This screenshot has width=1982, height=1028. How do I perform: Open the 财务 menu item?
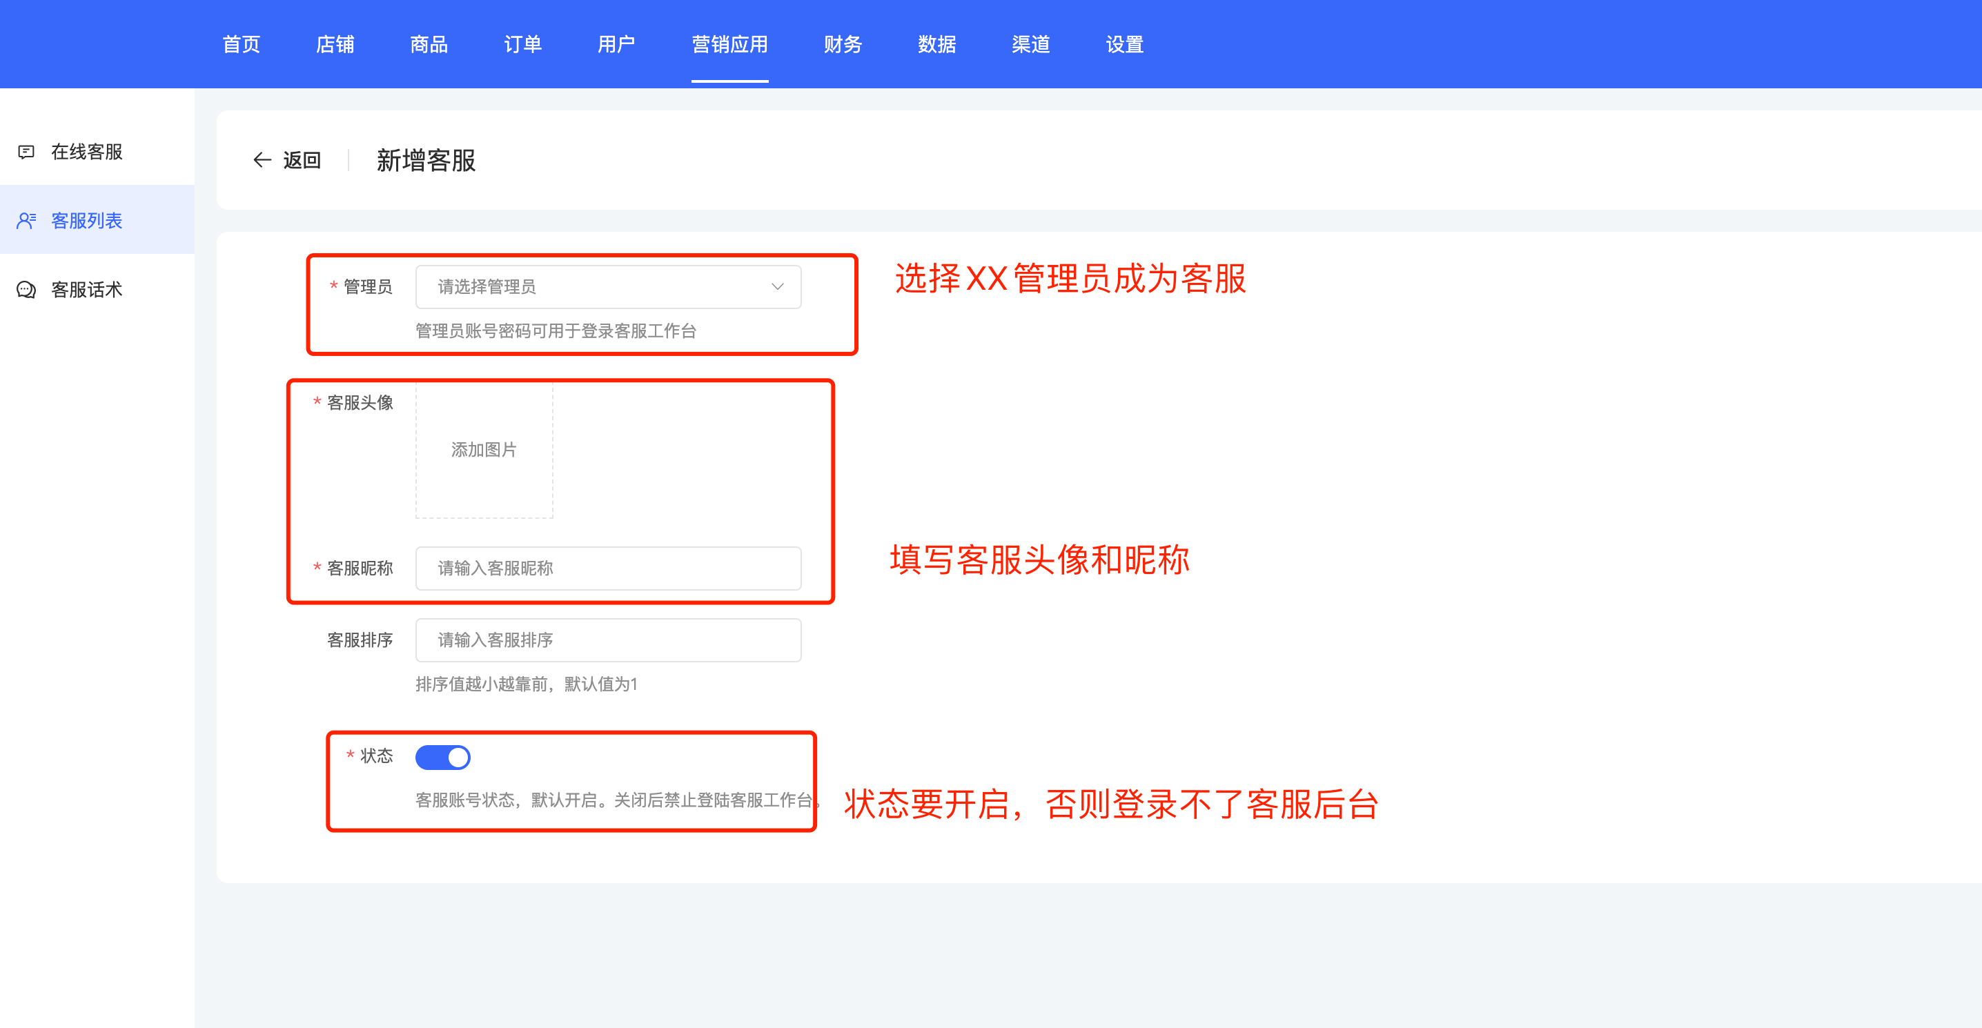pyautogui.click(x=843, y=45)
